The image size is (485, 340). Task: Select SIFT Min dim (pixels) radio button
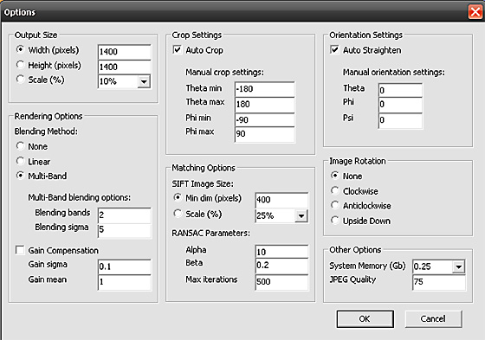(178, 197)
